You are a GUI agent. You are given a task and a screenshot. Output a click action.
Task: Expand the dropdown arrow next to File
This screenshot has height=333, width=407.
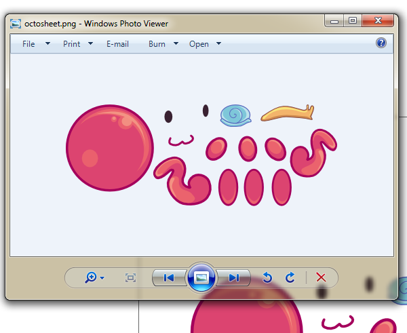(x=47, y=44)
